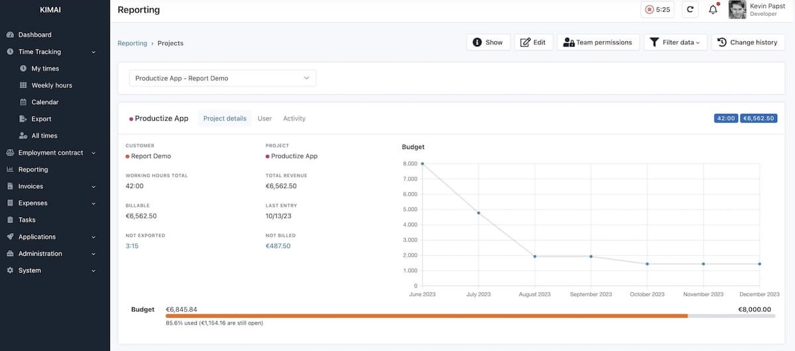795x351 pixels.
Task: Open the Export sidebar entry
Action: coord(41,119)
